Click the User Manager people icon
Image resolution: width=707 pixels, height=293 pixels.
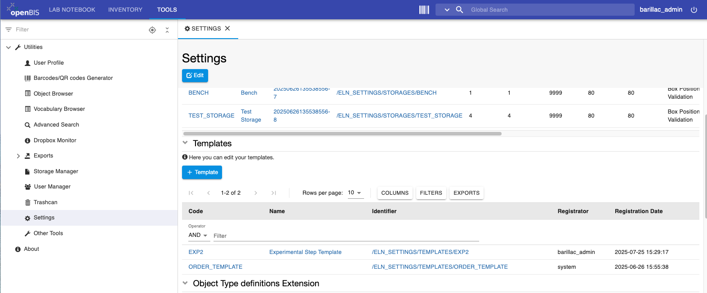[27, 187]
